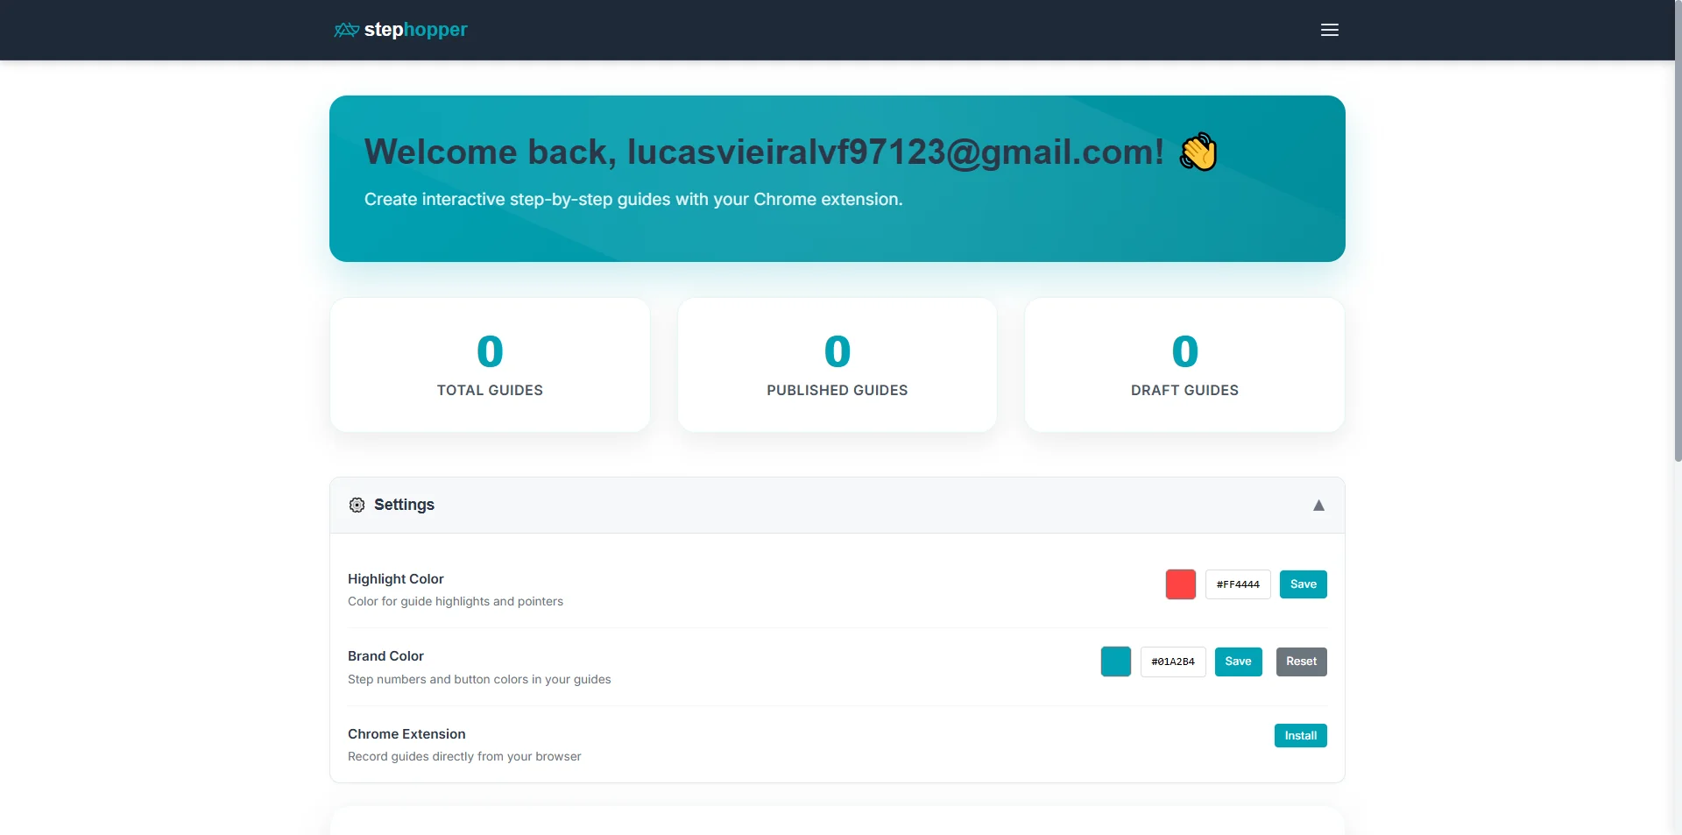The image size is (1682, 835).
Task: Click the waving hand emoji in the banner
Action: tap(1198, 151)
